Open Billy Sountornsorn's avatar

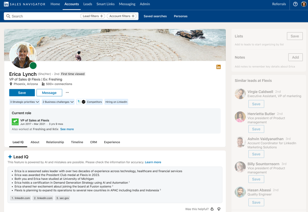240,167
